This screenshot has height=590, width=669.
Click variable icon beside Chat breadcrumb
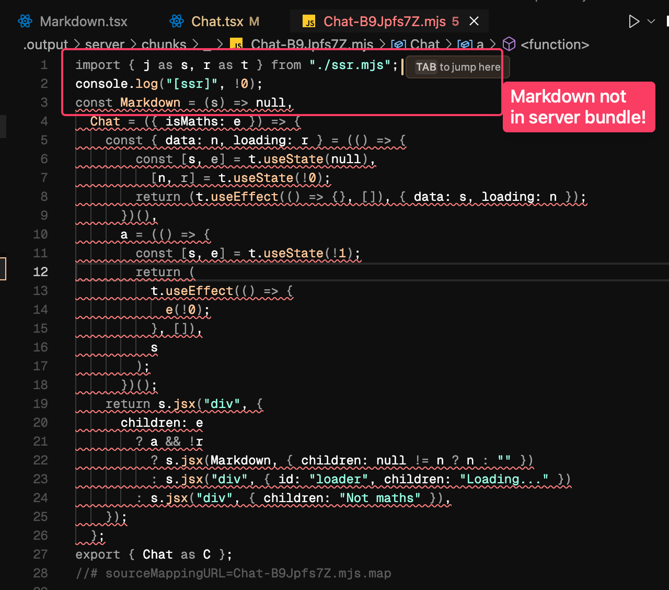coord(399,44)
